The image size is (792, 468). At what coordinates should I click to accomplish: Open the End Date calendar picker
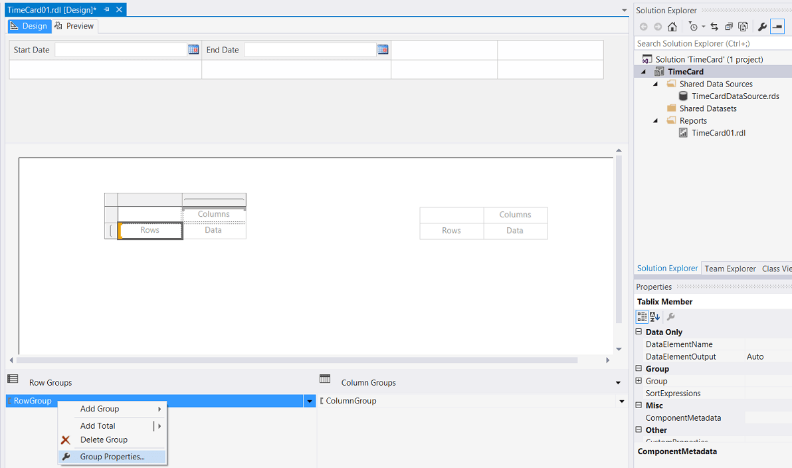pyautogui.click(x=383, y=49)
